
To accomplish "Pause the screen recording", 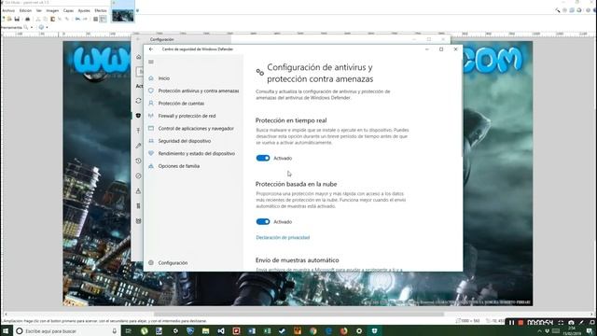I will [512, 323].
